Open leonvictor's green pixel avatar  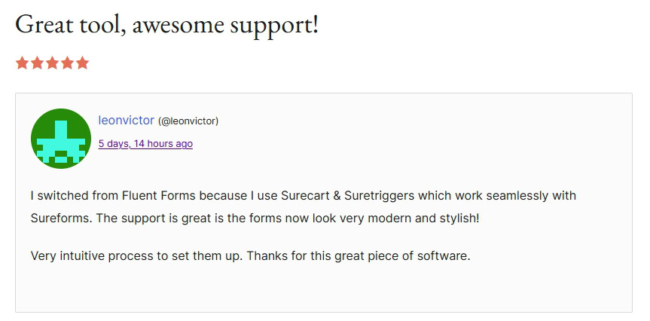pyautogui.click(x=61, y=139)
